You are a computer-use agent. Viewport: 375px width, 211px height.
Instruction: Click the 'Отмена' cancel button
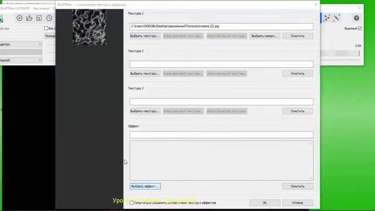[x=298, y=203]
